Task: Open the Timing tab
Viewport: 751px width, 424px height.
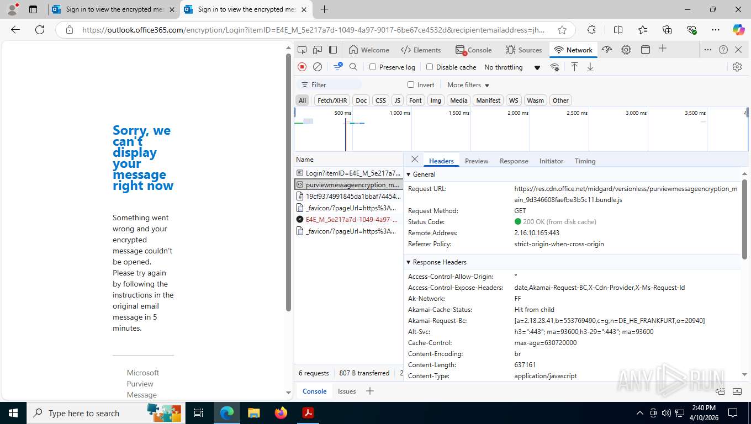Action: 585,161
